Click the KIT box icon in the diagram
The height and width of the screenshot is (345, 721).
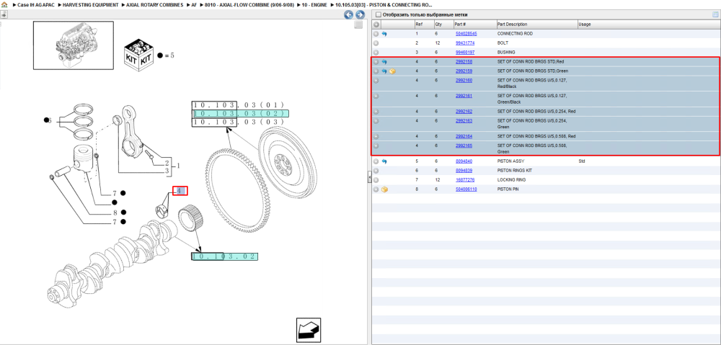point(138,55)
